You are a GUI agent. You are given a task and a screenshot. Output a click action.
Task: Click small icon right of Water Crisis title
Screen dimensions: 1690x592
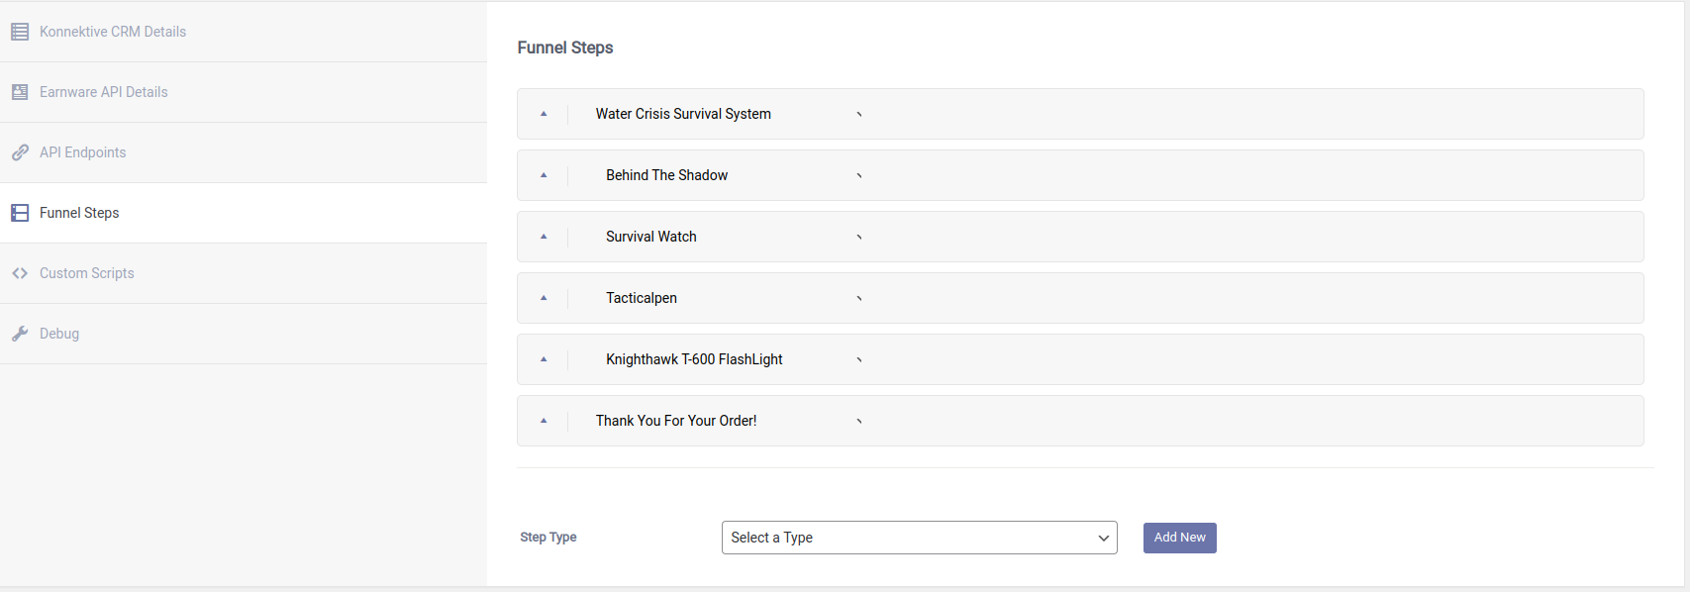tap(859, 114)
